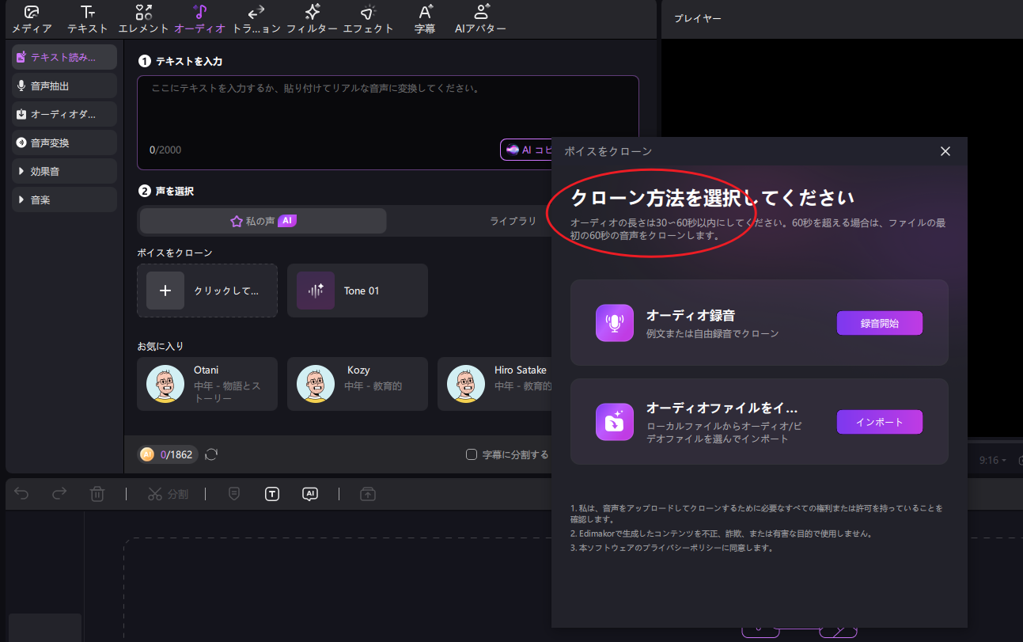Image resolution: width=1023 pixels, height=642 pixels.
Task: Click the microphone オーディオ録音 icon
Action: 615,323
